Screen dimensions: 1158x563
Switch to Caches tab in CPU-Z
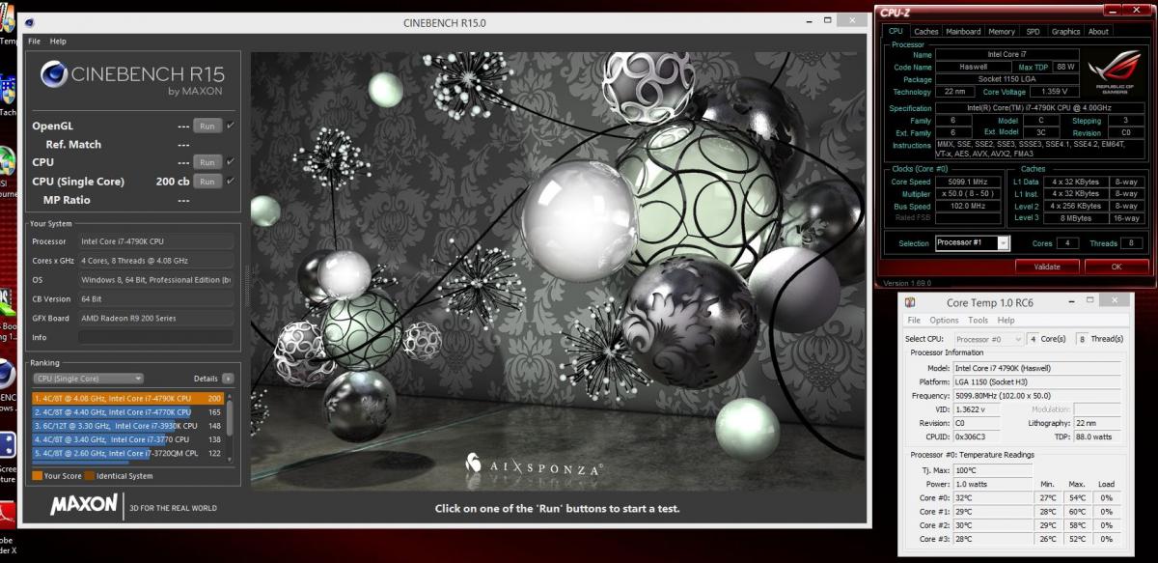[x=925, y=32]
